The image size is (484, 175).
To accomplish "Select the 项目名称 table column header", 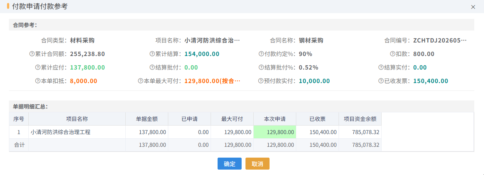I will [77, 119].
